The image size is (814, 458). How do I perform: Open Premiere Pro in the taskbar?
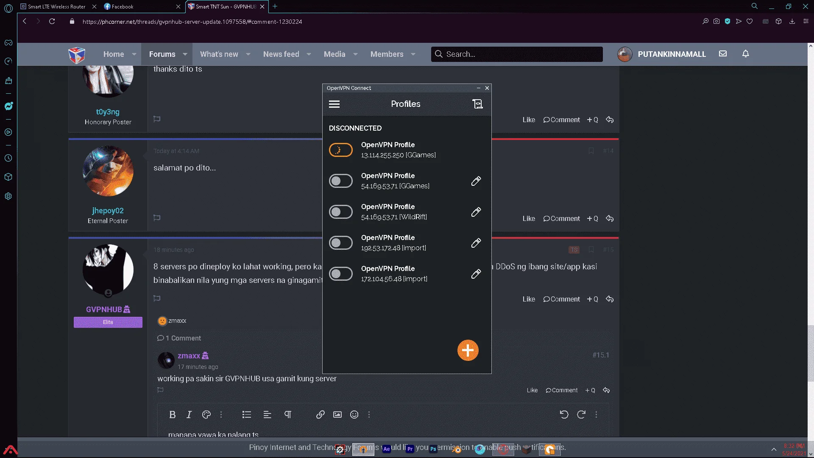click(x=410, y=449)
